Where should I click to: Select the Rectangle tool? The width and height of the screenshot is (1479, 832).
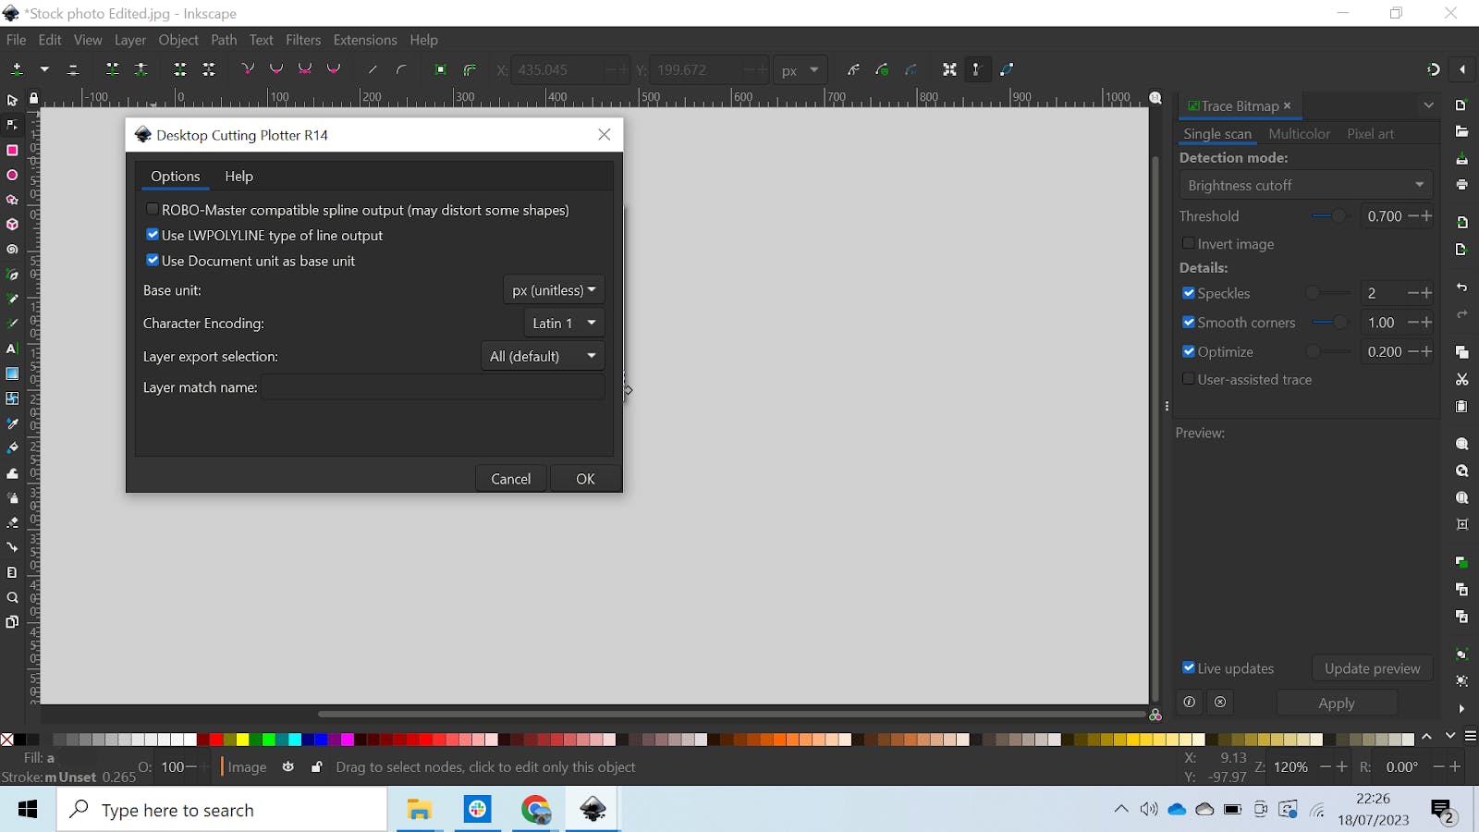point(12,150)
